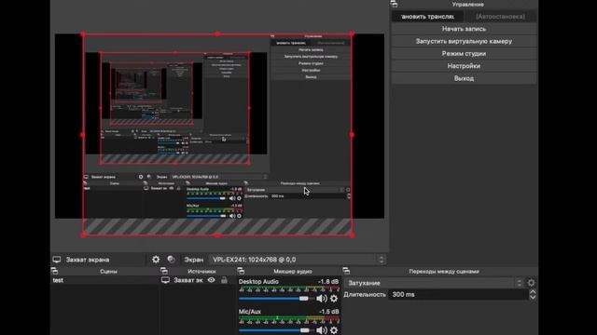Screen dimensions: 597x335
Task: Mute Desktop Audio speaker icon
Action: point(321,299)
